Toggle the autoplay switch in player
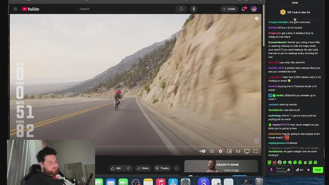This screenshot has height=185, width=329. [203, 151]
